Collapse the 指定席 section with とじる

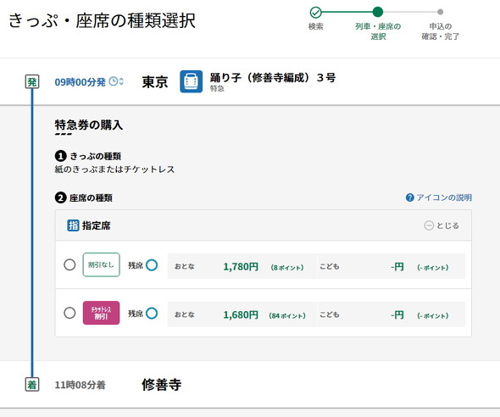click(442, 225)
